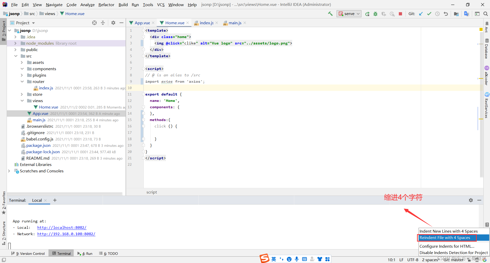Open the Refactor menu
The height and width of the screenshot is (263, 490).
pyautogui.click(x=106, y=5)
